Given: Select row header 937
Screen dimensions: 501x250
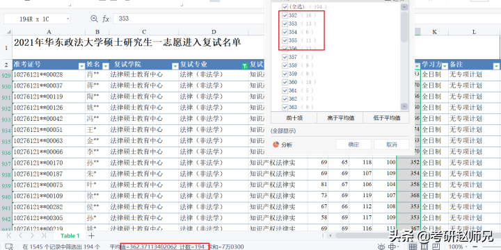Looking at the screenshot, I should point(6,164).
